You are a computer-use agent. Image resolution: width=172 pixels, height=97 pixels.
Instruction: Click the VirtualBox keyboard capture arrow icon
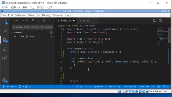(x=147, y=91)
